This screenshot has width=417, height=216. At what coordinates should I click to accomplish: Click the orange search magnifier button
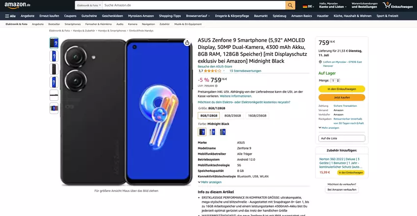point(290,5)
